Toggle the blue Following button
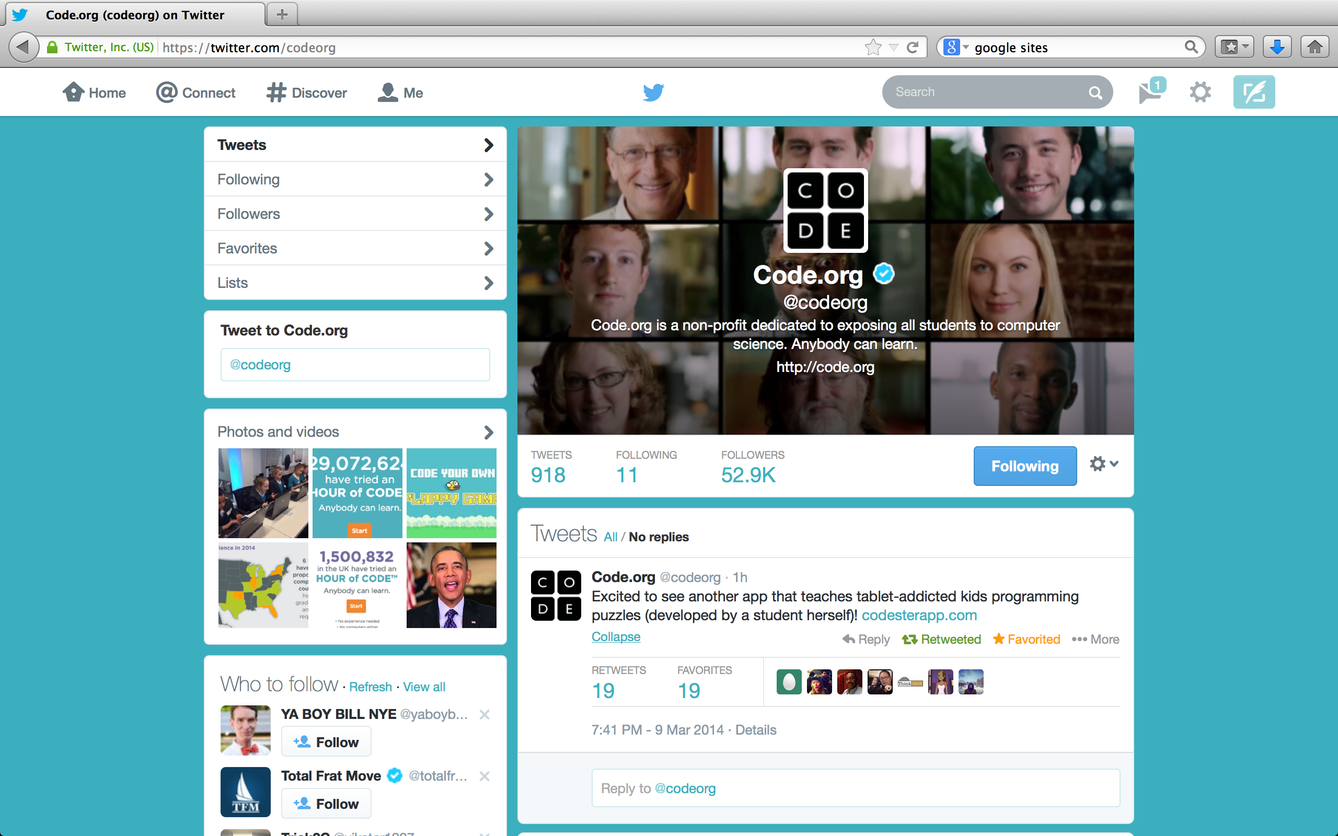 pyautogui.click(x=1024, y=466)
